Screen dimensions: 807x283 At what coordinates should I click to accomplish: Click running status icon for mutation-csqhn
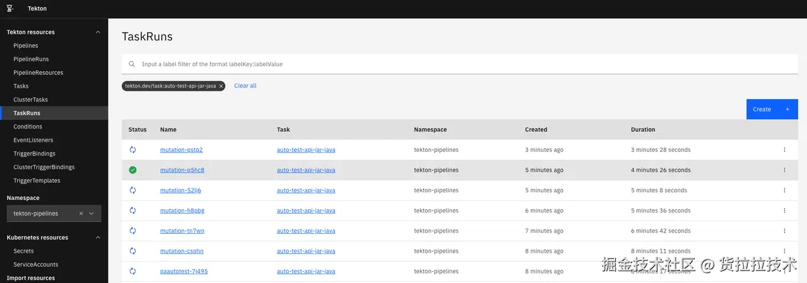tap(132, 251)
